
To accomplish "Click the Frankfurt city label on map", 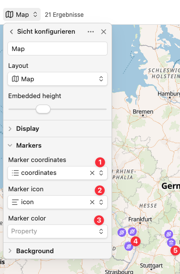I will (x=140, y=219).
